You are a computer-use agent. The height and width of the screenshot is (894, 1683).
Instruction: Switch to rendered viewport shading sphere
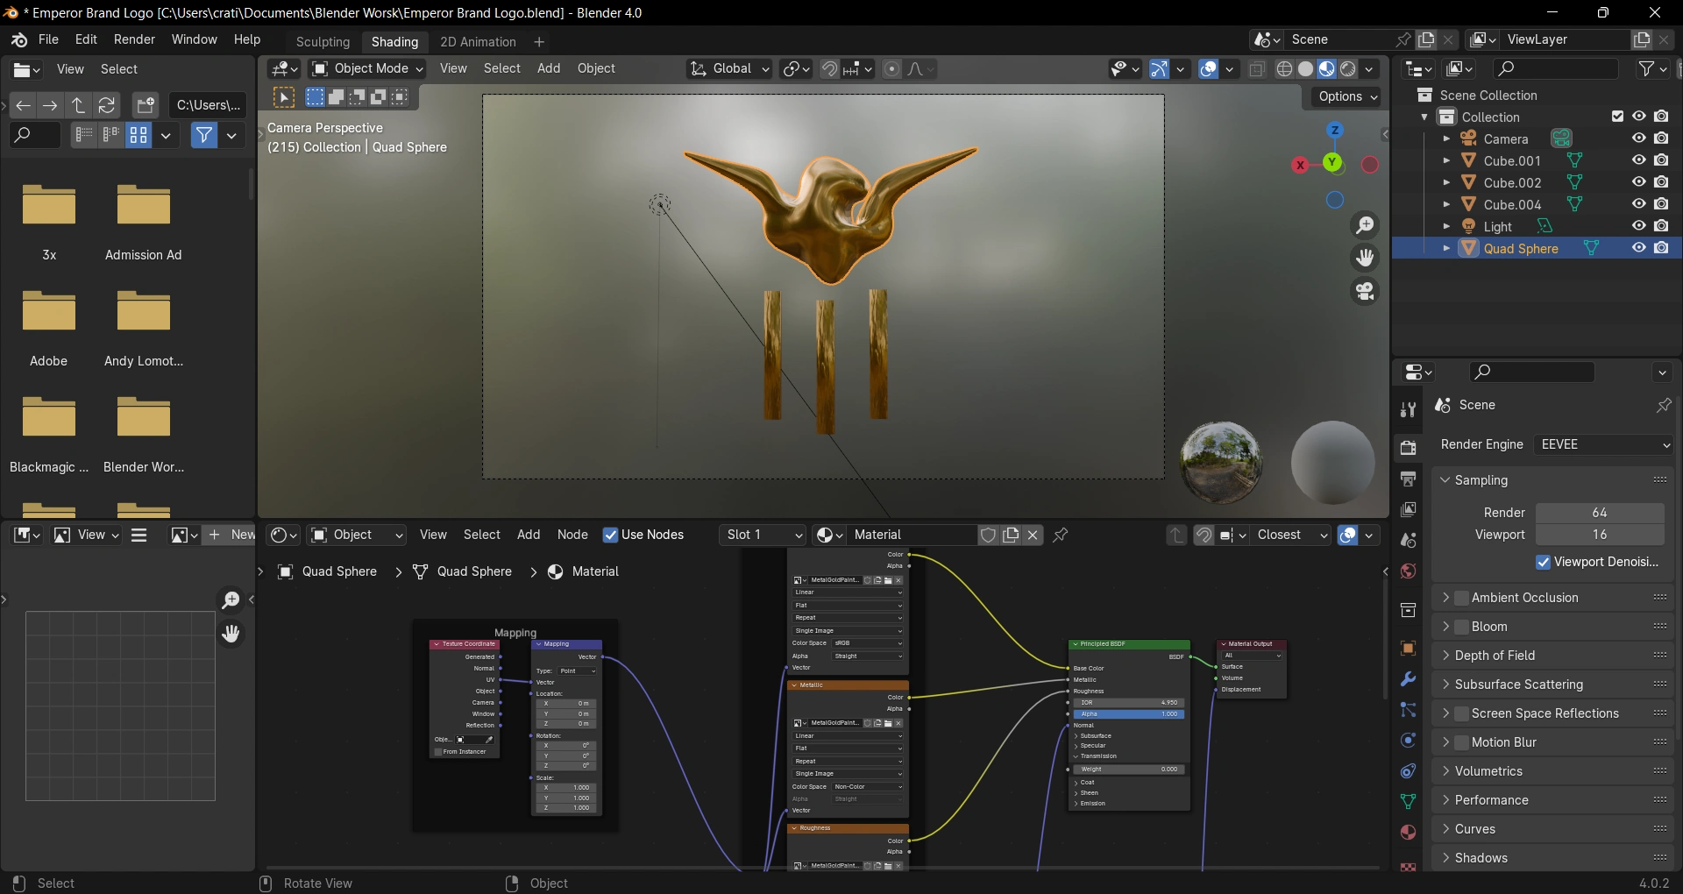tap(1348, 69)
